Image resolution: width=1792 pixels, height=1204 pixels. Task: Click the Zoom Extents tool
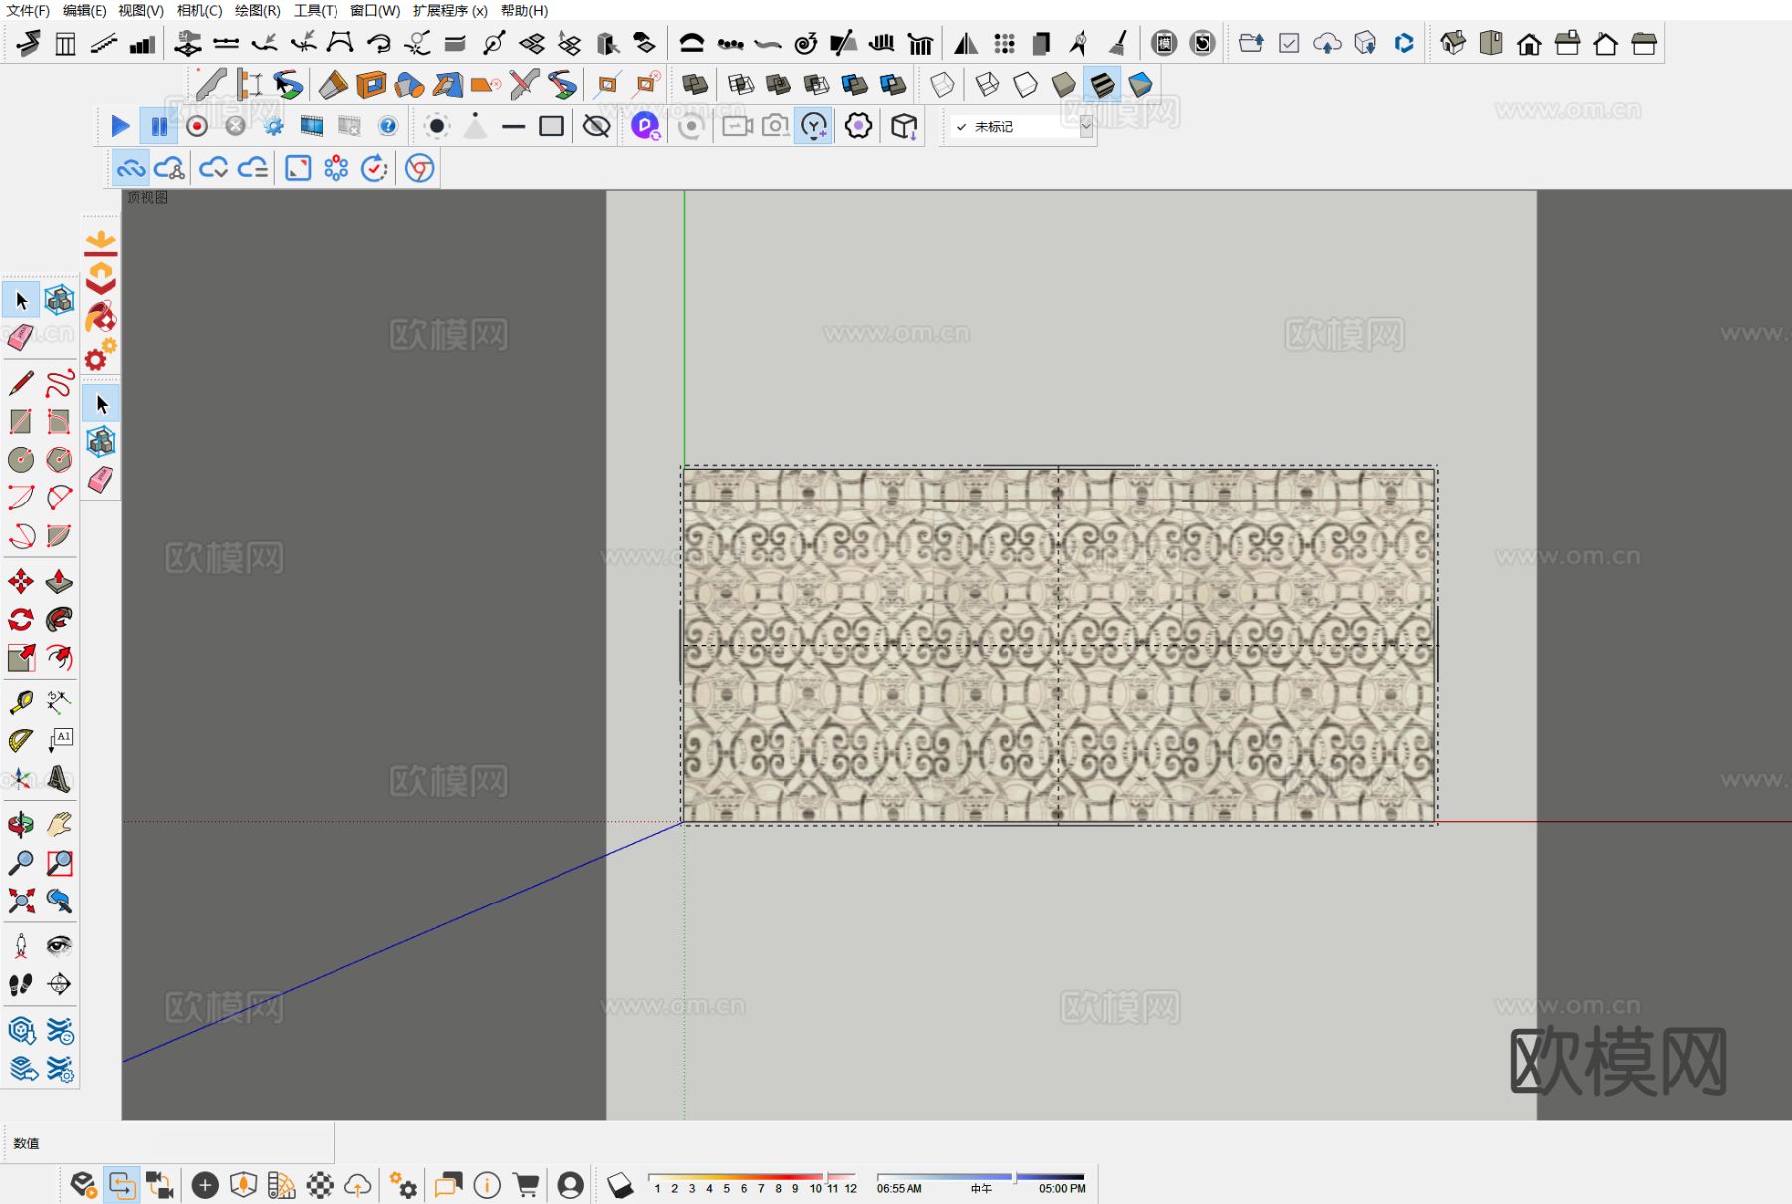pyautogui.click(x=21, y=902)
